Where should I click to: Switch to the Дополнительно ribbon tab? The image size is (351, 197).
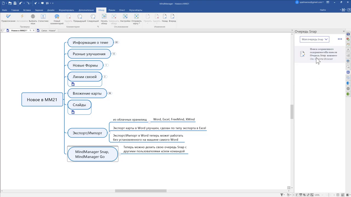(x=86, y=10)
